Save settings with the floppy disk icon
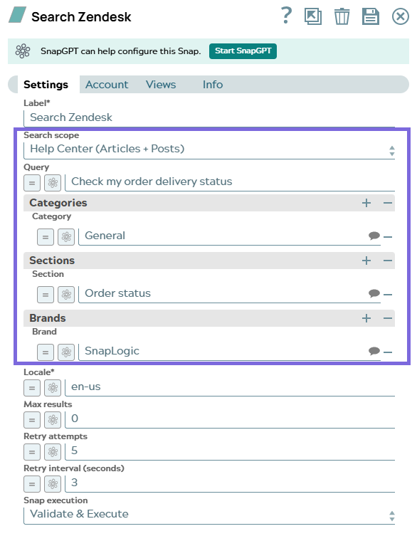This screenshot has height=541, width=417. click(x=371, y=16)
